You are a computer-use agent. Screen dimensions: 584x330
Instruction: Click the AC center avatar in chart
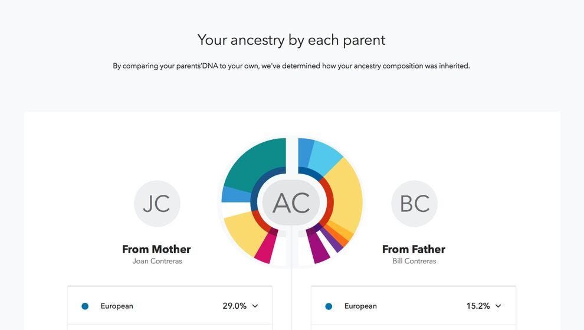tap(291, 203)
